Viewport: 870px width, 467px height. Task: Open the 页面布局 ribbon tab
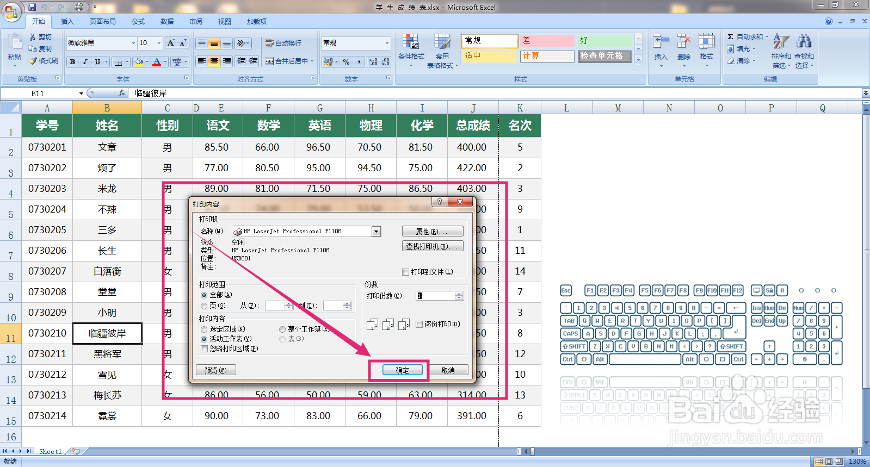103,22
